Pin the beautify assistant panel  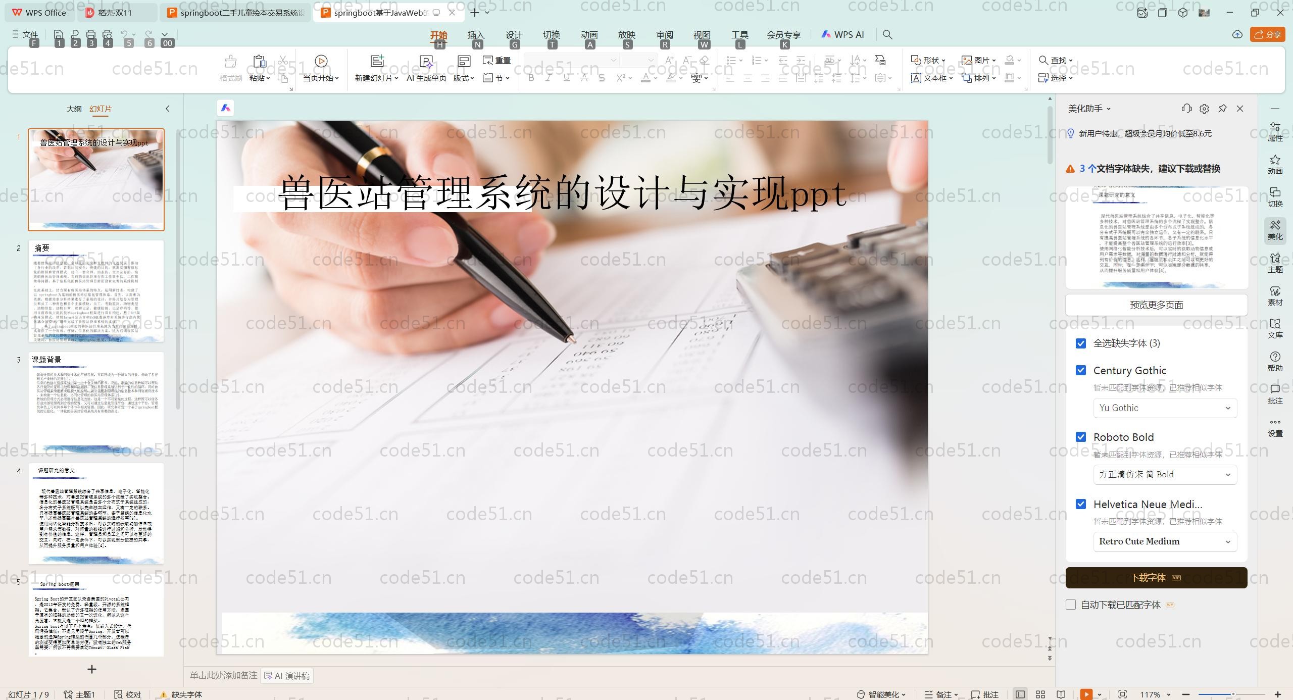pos(1222,109)
